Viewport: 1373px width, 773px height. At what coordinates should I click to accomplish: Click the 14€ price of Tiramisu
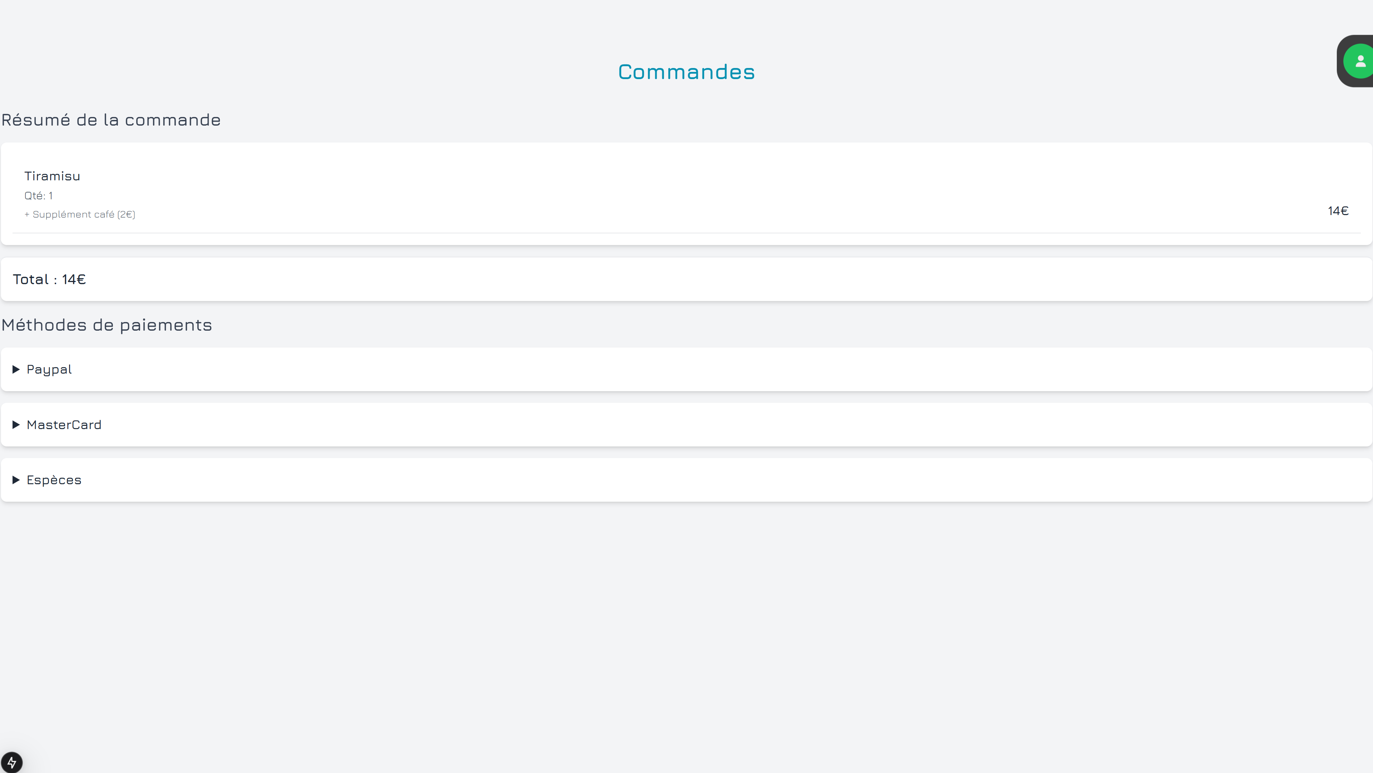[1338, 211]
